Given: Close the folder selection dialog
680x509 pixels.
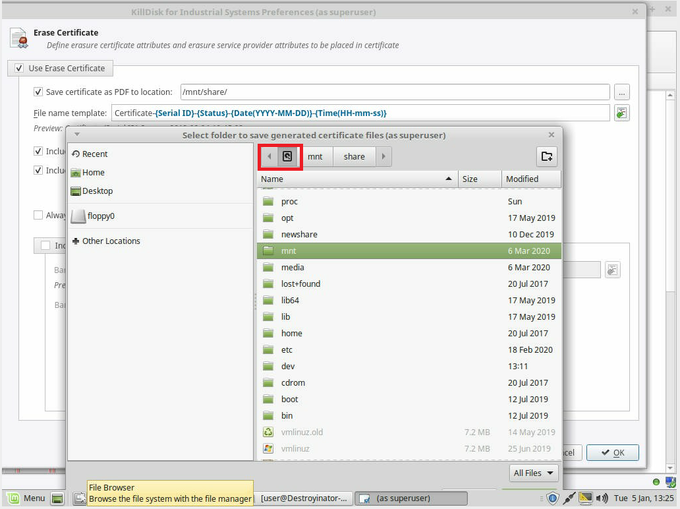Looking at the screenshot, I should click(x=552, y=135).
